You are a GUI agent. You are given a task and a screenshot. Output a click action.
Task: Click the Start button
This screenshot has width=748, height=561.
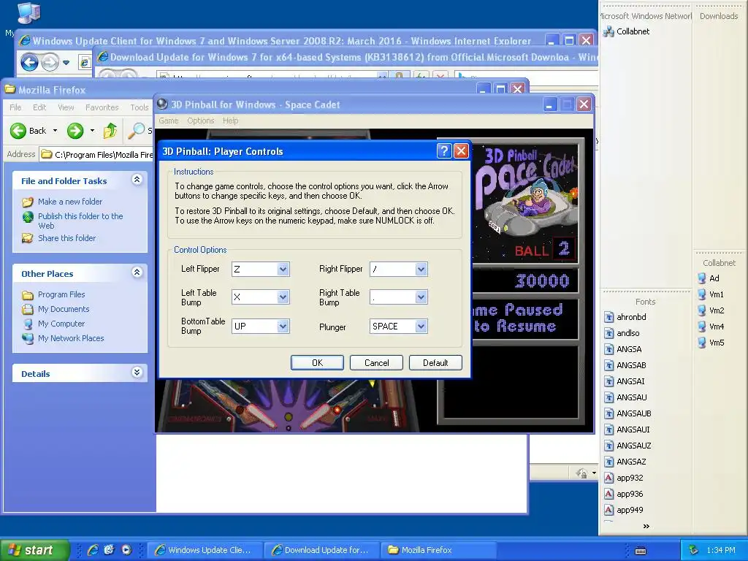click(x=34, y=550)
